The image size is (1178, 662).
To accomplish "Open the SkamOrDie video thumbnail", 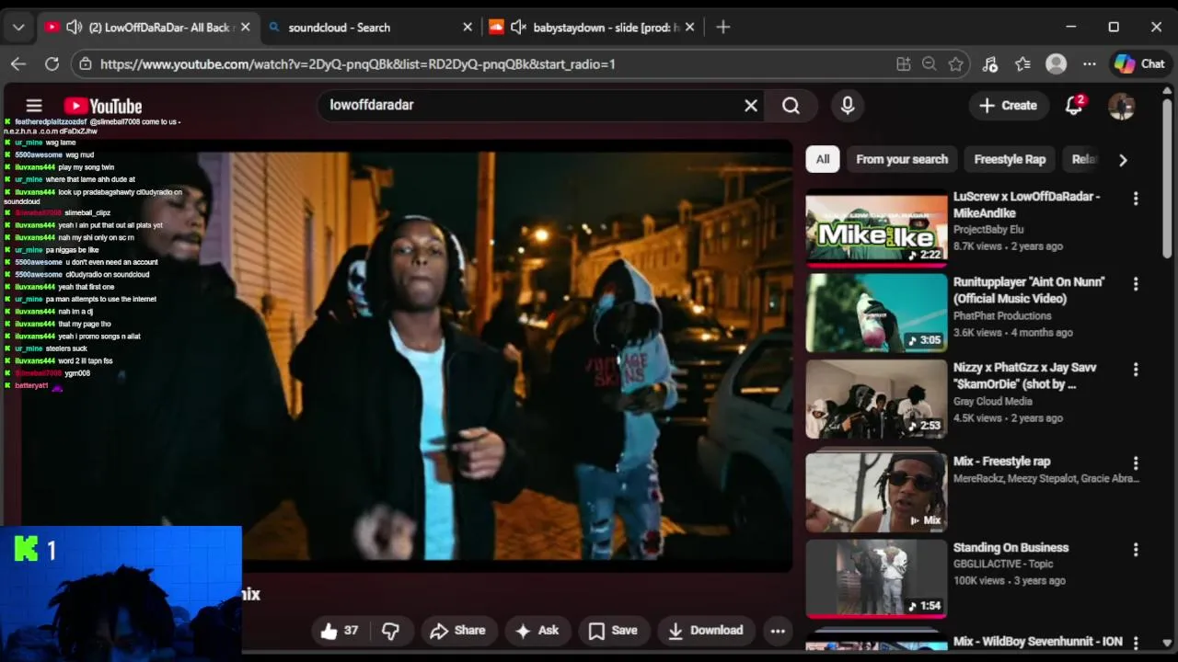I will [876, 399].
